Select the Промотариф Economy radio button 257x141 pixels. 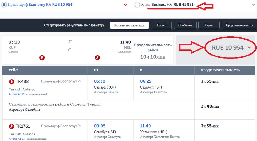[3, 5]
